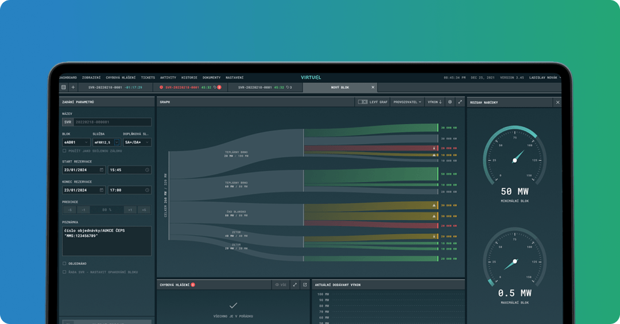Open the Zobrazení menu
The image size is (620, 324).
coord(91,78)
